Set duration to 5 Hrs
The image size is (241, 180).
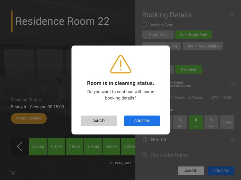click(211, 122)
